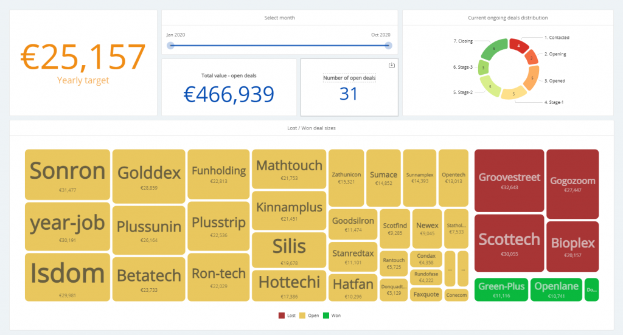
Task: Select the won Openlane tile
Action: tap(556, 289)
